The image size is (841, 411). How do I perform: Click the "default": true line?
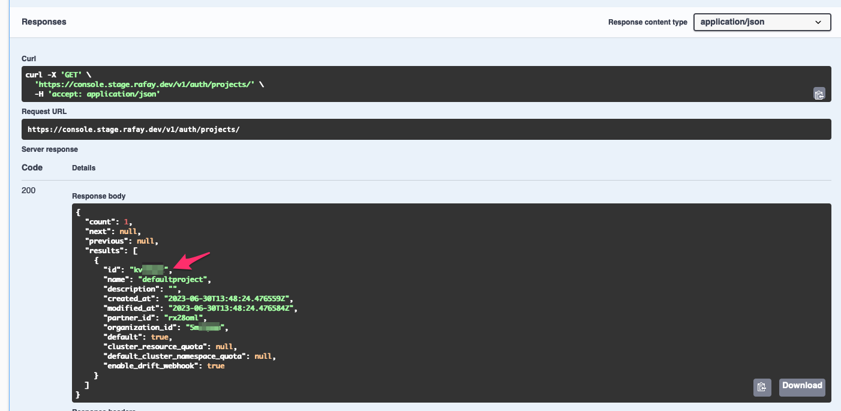coord(138,337)
